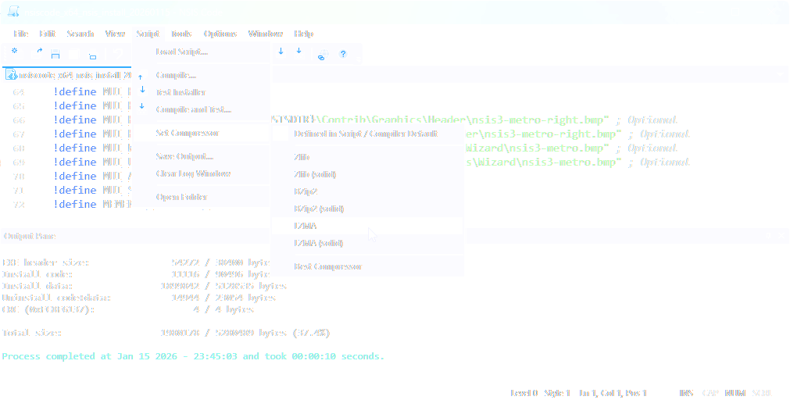This screenshot has height=400, width=790.
Task: Select Compile and Test... menu entry
Action: 202,109
